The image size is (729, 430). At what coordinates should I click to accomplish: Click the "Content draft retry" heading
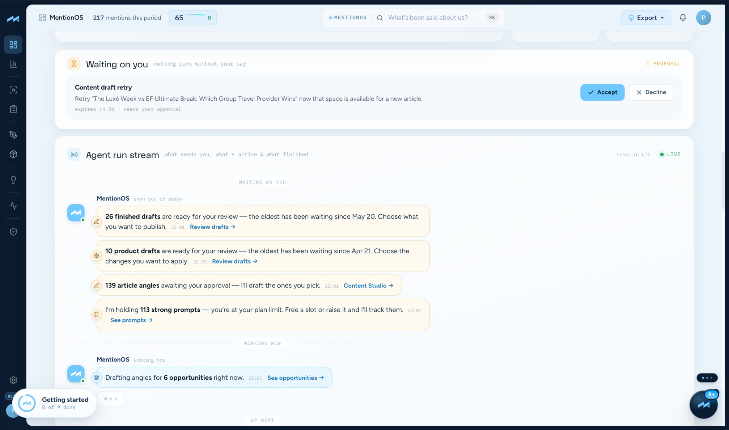pyautogui.click(x=103, y=88)
